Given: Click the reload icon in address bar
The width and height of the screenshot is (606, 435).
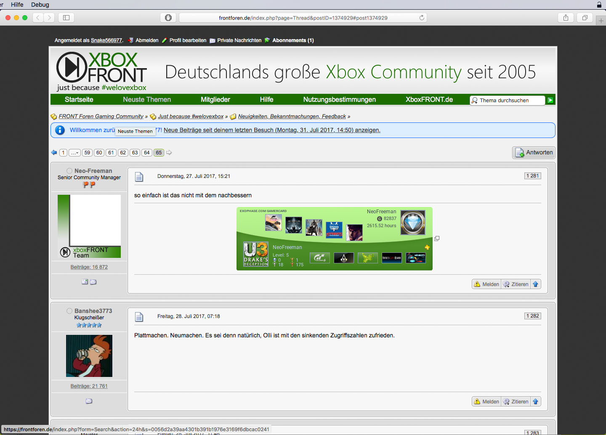Looking at the screenshot, I should [x=422, y=18].
